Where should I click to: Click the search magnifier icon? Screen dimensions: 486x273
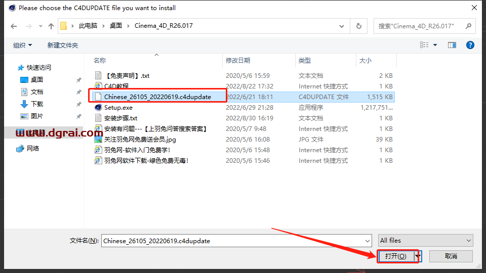point(468,26)
